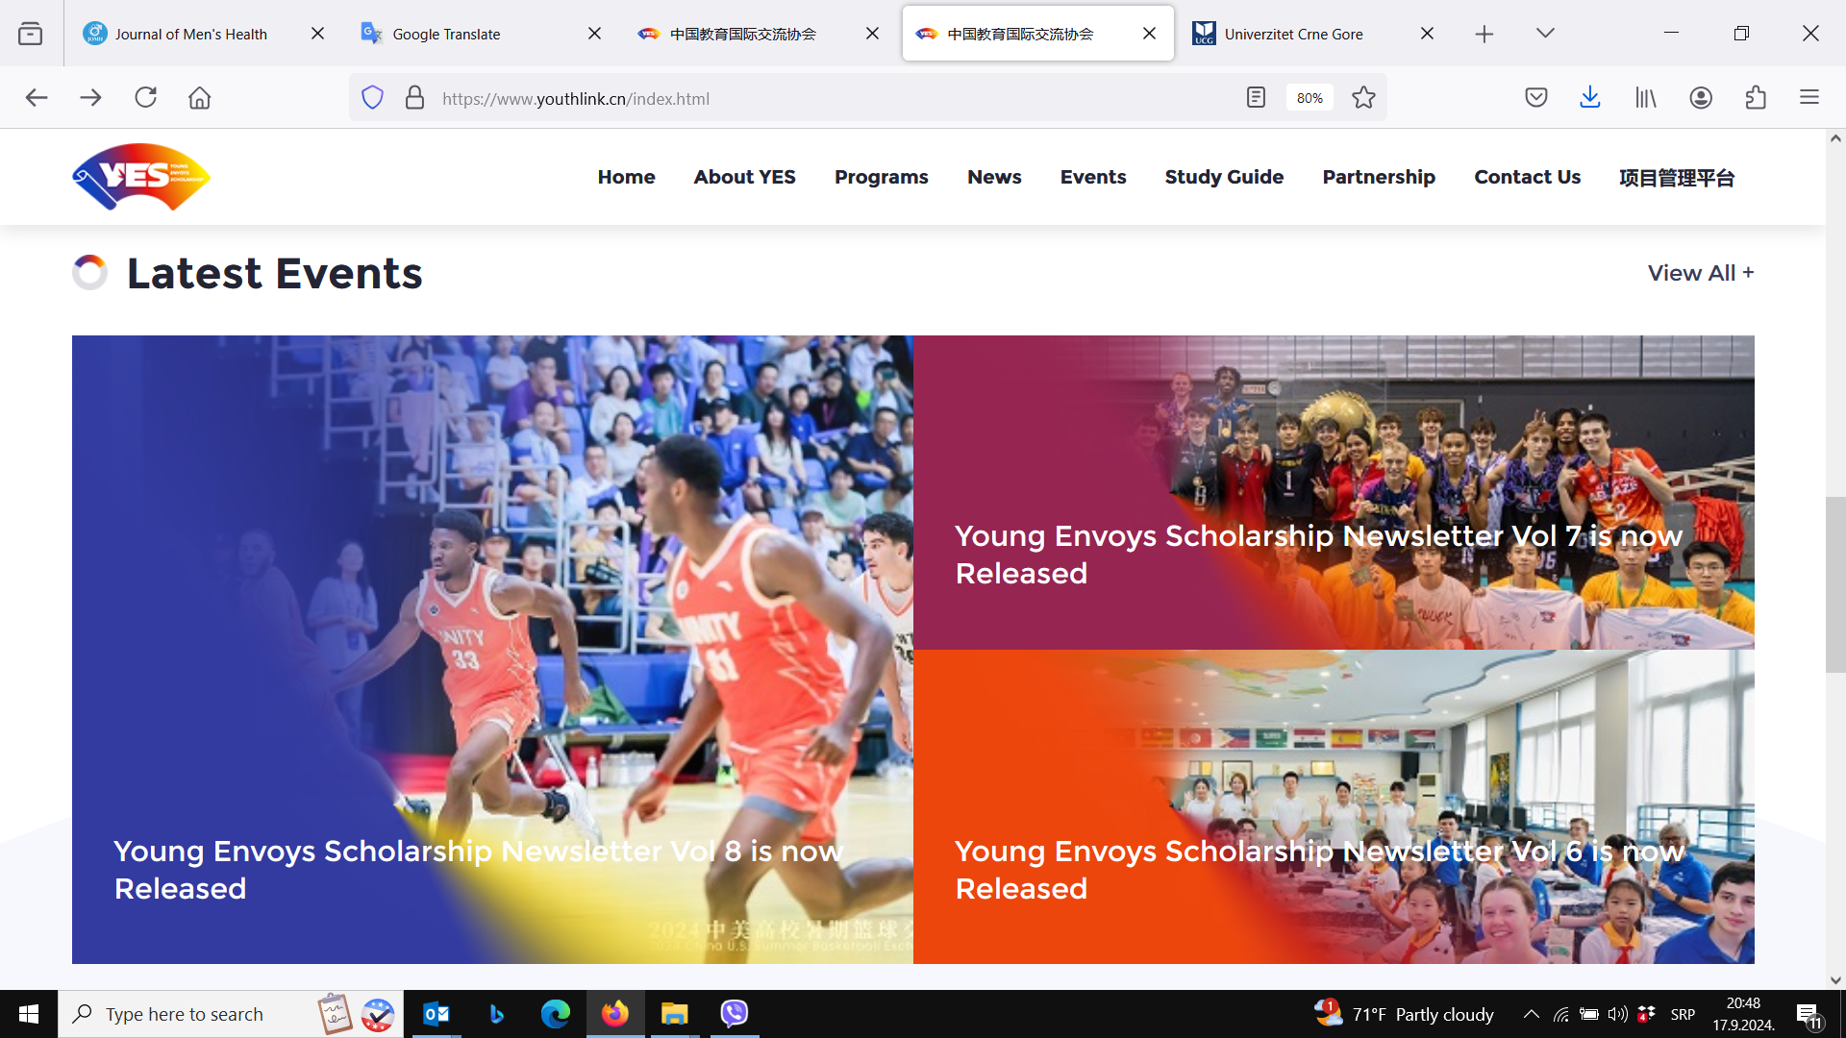1846x1038 pixels.
Task: Show hidden system tray icons
Action: (x=1531, y=1014)
